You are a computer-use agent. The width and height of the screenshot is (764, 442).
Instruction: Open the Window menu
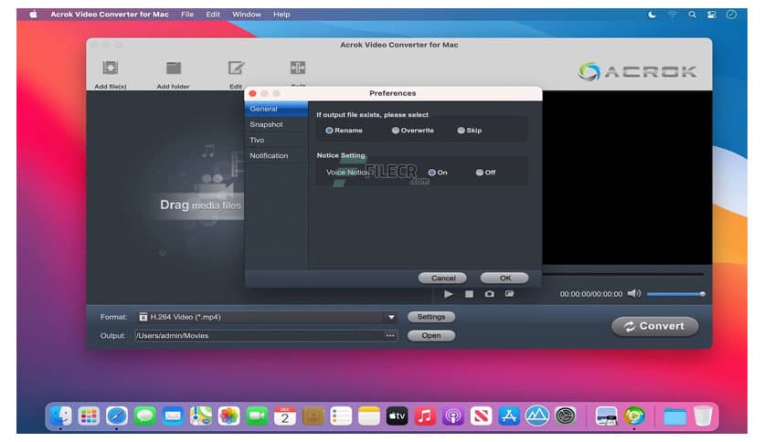pyautogui.click(x=247, y=15)
